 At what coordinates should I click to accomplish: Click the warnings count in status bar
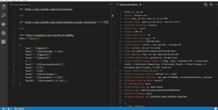coord(10,109)
